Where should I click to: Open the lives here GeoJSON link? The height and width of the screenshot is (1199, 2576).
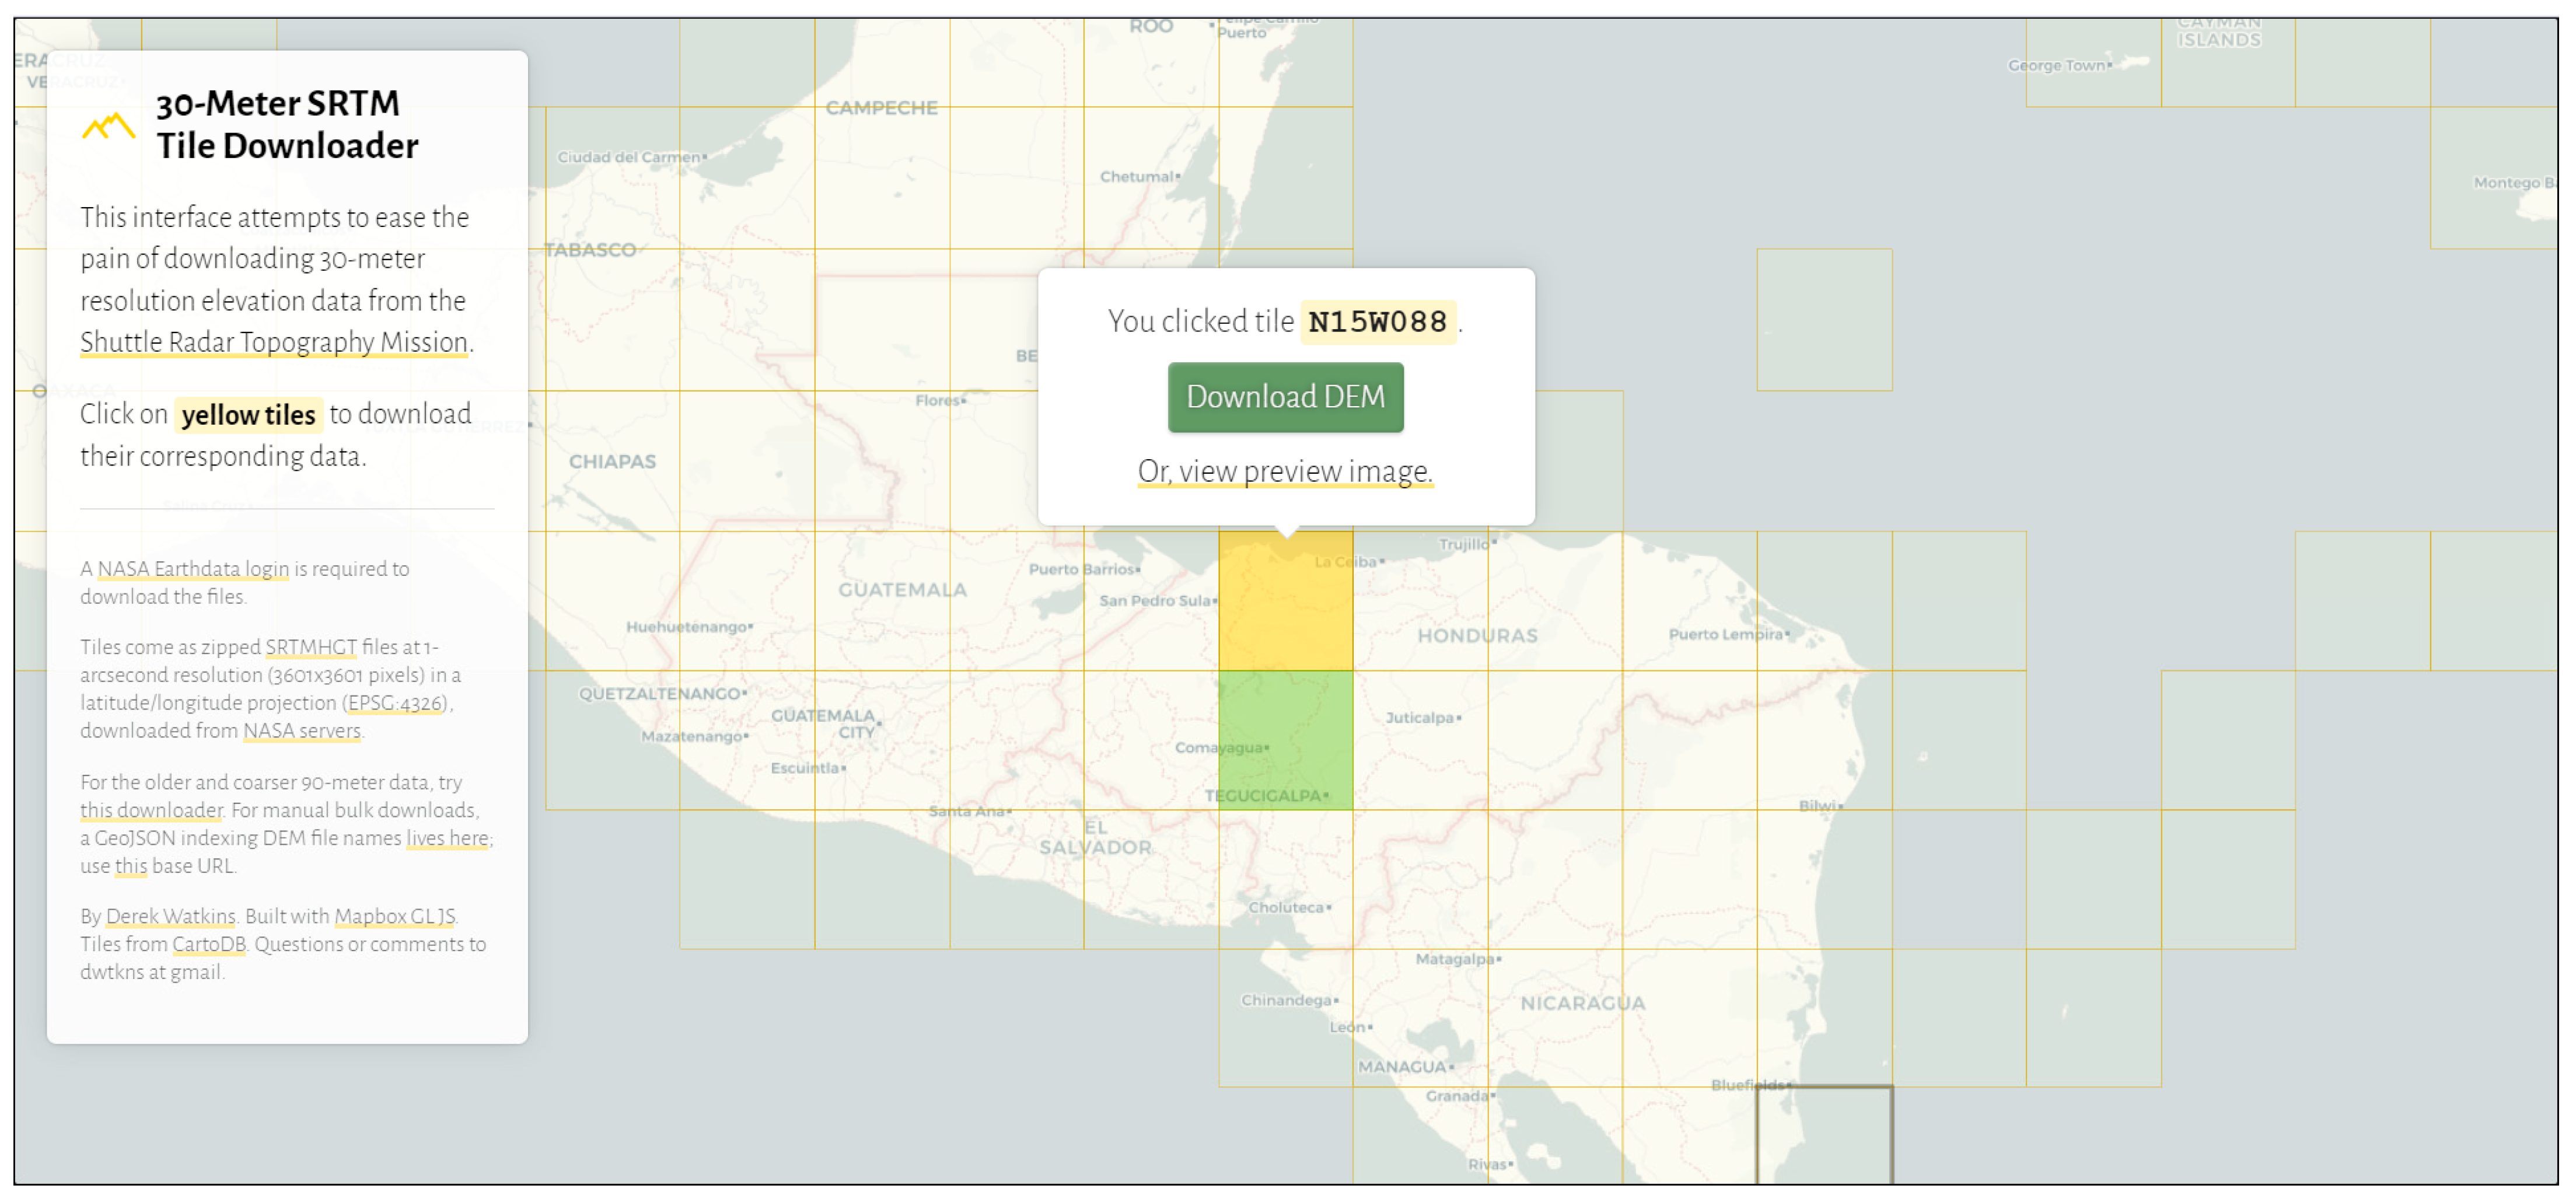click(x=447, y=838)
